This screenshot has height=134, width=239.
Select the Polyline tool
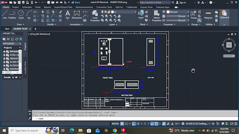(12, 15)
